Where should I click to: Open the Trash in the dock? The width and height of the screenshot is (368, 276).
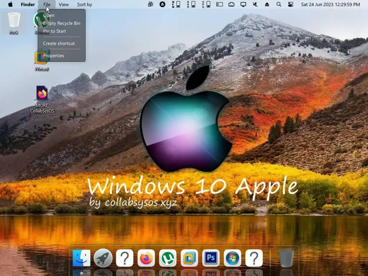(x=286, y=258)
